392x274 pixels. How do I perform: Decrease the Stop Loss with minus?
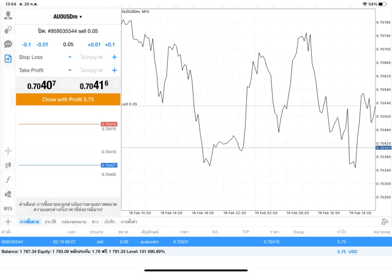(x=70, y=57)
